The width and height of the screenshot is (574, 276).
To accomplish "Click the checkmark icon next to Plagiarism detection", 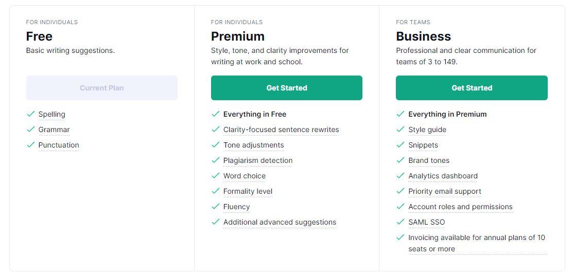I will tap(215, 160).
